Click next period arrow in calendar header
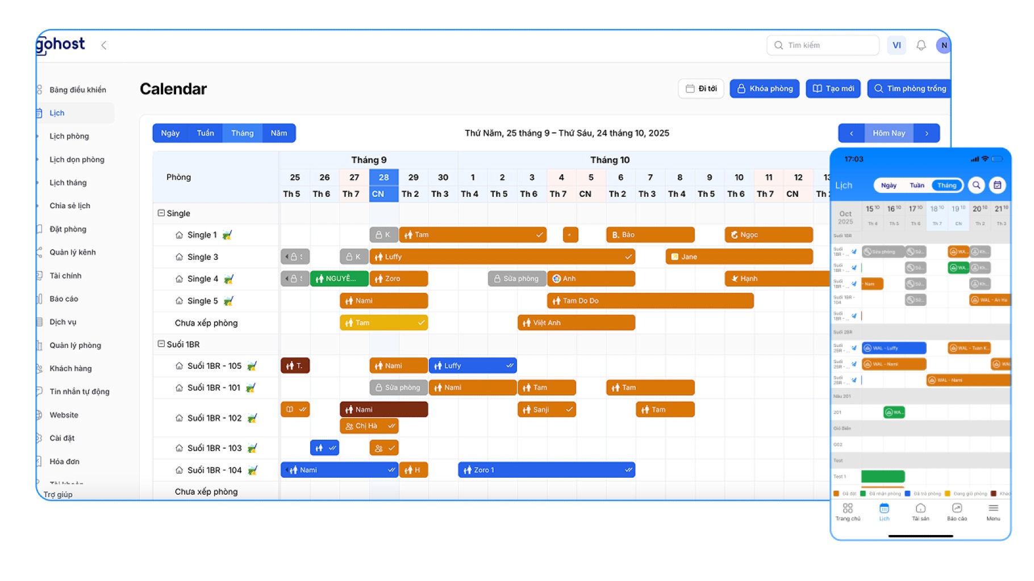The width and height of the screenshot is (1034, 581). [x=927, y=133]
